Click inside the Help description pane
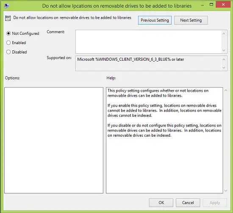 (x=164, y=140)
